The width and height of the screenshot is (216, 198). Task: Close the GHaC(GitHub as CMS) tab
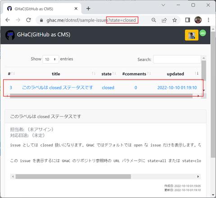point(76,9)
